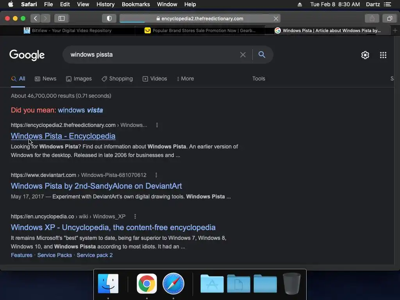Screen dimensions: 400x300
Task: Open the privacy report shield icon
Action: pos(109,18)
